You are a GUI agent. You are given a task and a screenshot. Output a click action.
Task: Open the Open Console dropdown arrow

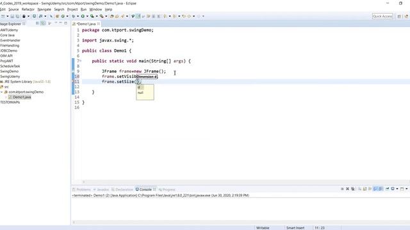tap(407, 189)
